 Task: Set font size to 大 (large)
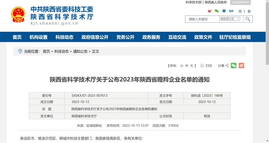(x=191, y=66)
